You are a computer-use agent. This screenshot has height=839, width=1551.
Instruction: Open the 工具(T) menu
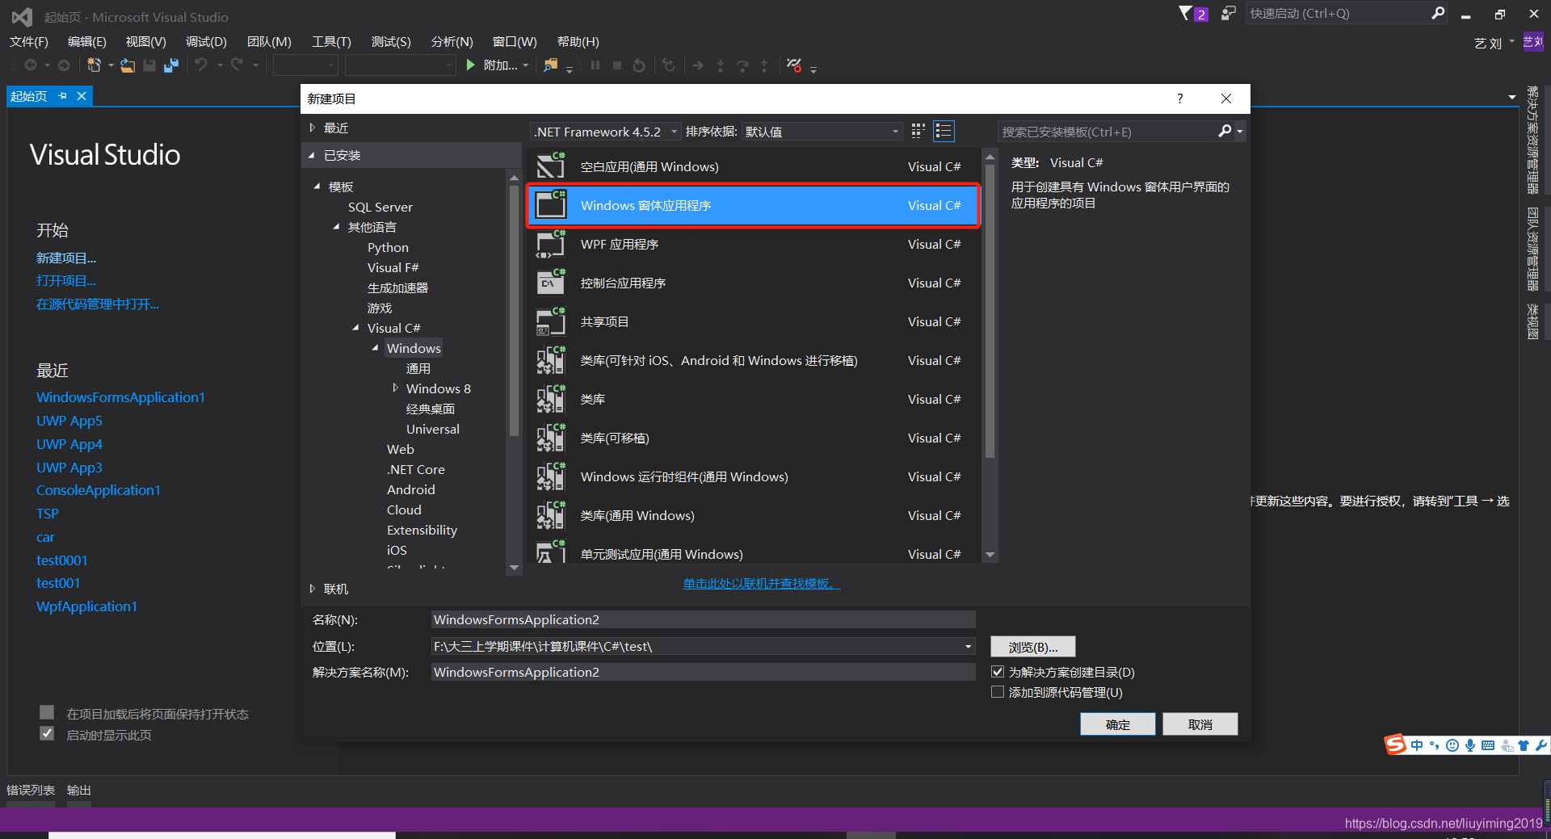tap(331, 41)
